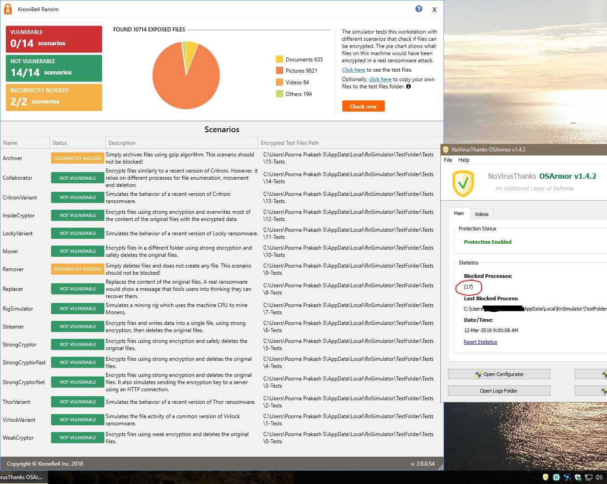Image resolution: width=607 pixels, height=484 pixels.
Task: Switch to the Videos tab in OSArmor
Action: coord(482,214)
